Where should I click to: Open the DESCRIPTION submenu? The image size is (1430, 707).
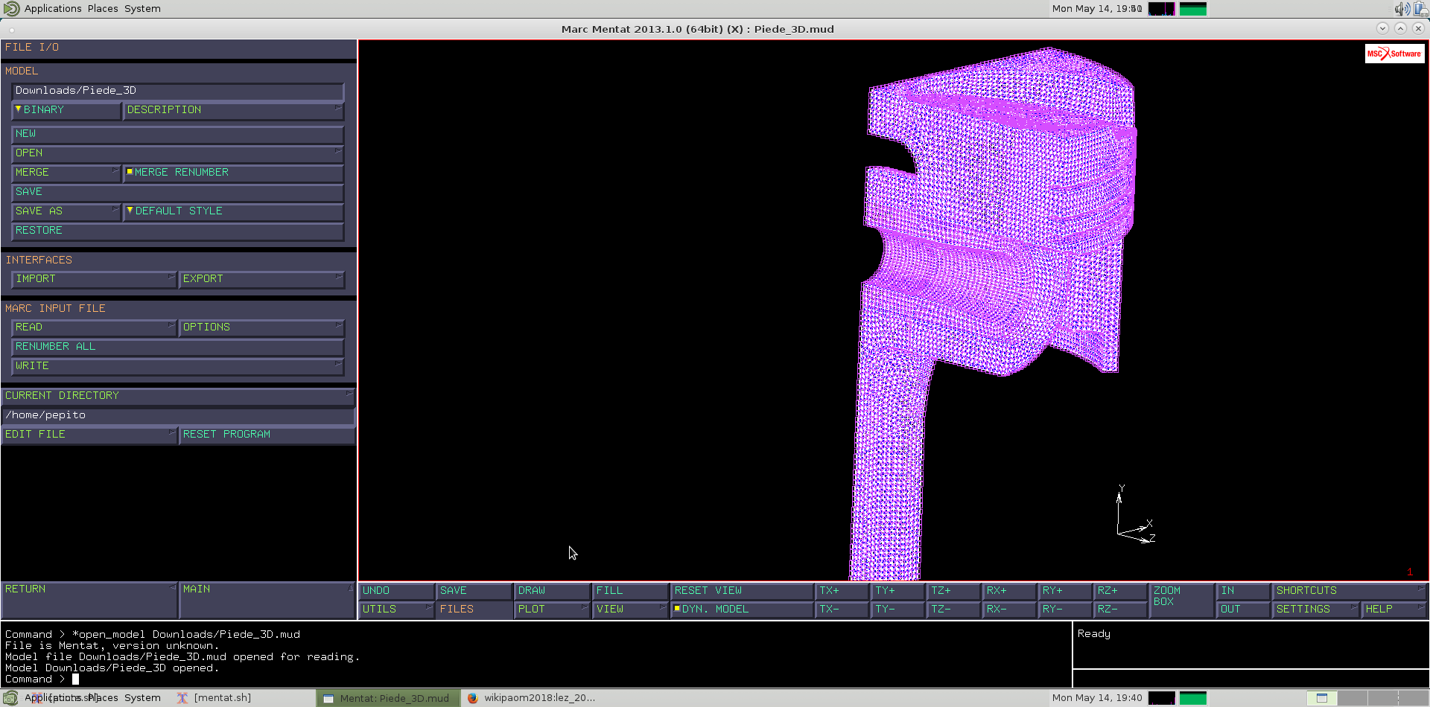233,110
